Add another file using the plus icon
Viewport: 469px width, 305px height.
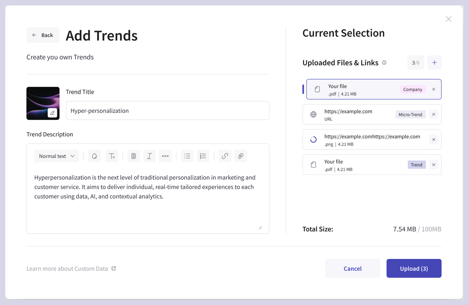point(434,62)
